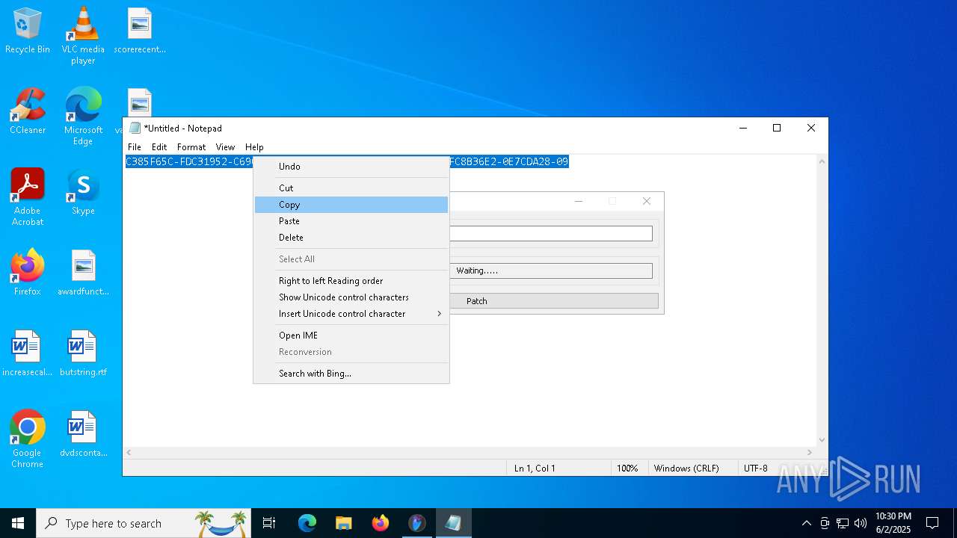Open the Help menu in Notepad
The image size is (957, 538).
[x=254, y=147]
